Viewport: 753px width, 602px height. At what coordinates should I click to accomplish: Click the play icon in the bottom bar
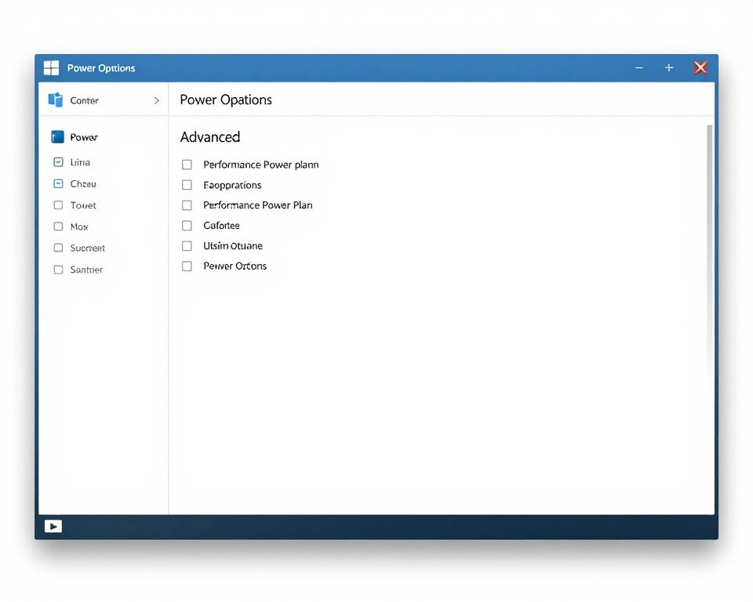(x=52, y=526)
